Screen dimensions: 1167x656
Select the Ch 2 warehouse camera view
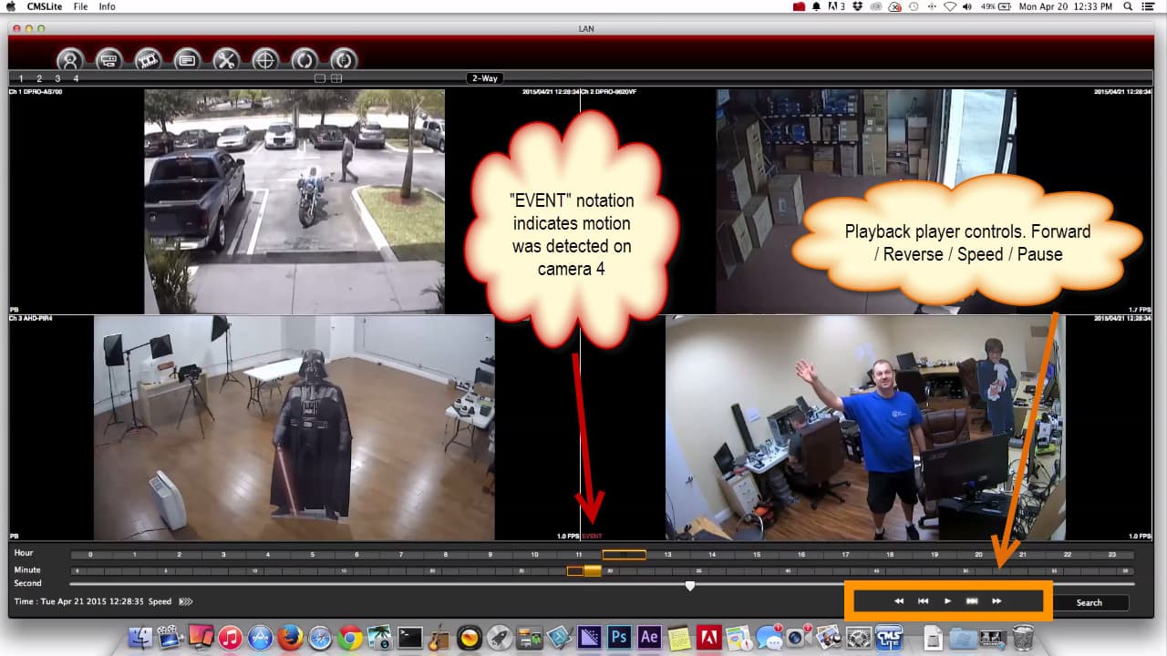866,201
